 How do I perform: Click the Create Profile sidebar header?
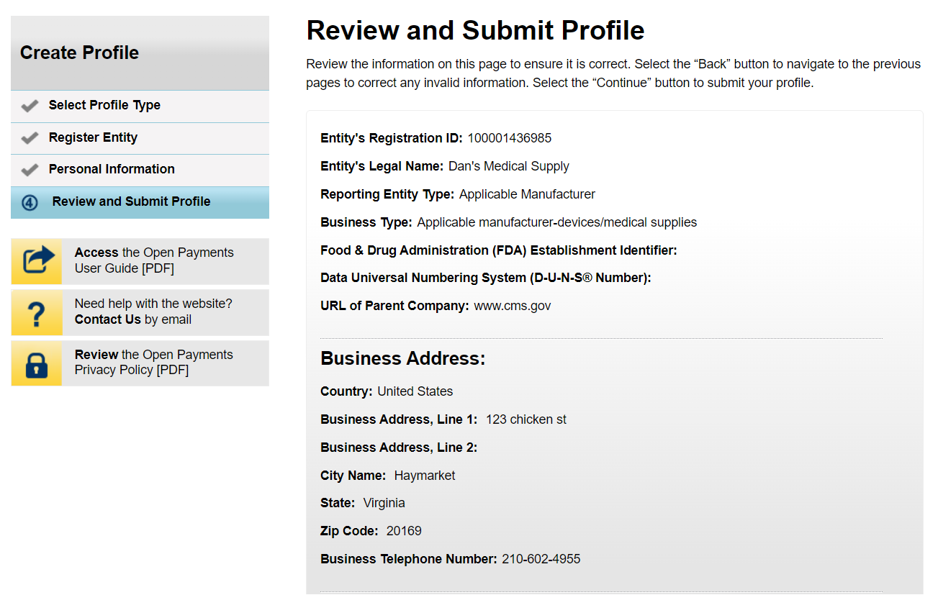point(79,53)
